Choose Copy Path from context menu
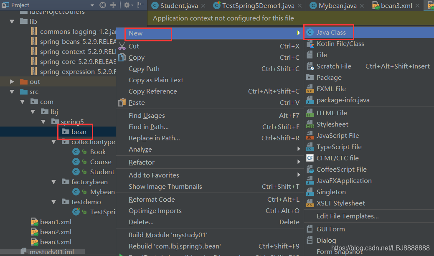The image size is (434, 256). click(210, 69)
